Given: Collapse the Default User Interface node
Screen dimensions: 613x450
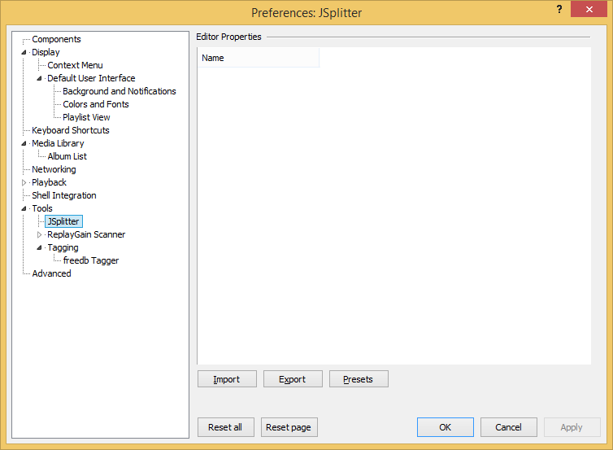Looking at the screenshot, I should point(39,78).
